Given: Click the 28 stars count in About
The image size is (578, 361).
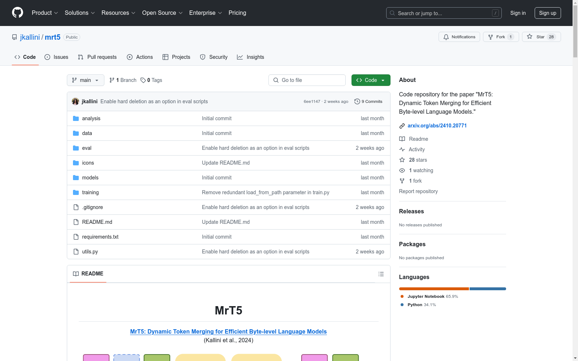Looking at the screenshot, I should (418, 160).
